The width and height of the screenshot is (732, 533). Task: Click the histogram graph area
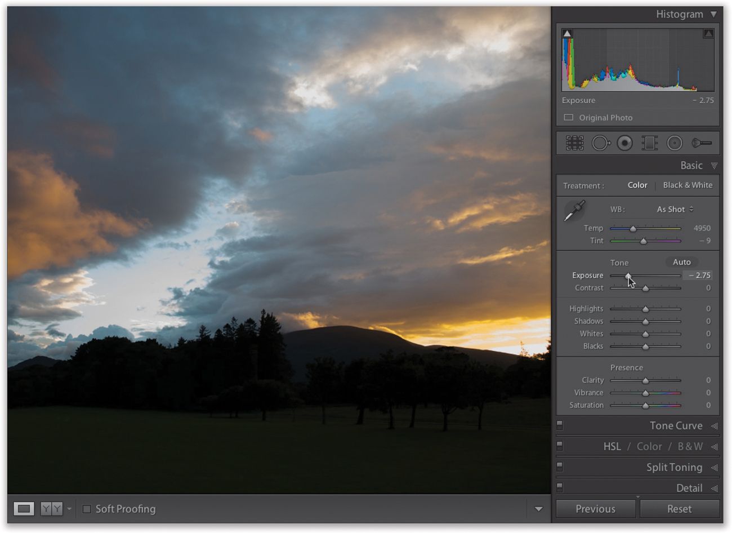(638, 60)
